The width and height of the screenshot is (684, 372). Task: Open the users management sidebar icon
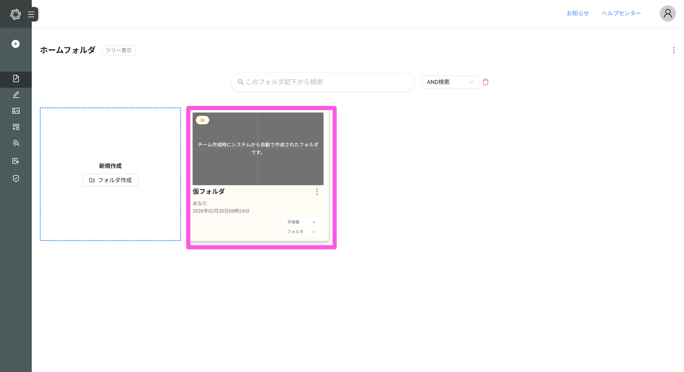pos(16,143)
